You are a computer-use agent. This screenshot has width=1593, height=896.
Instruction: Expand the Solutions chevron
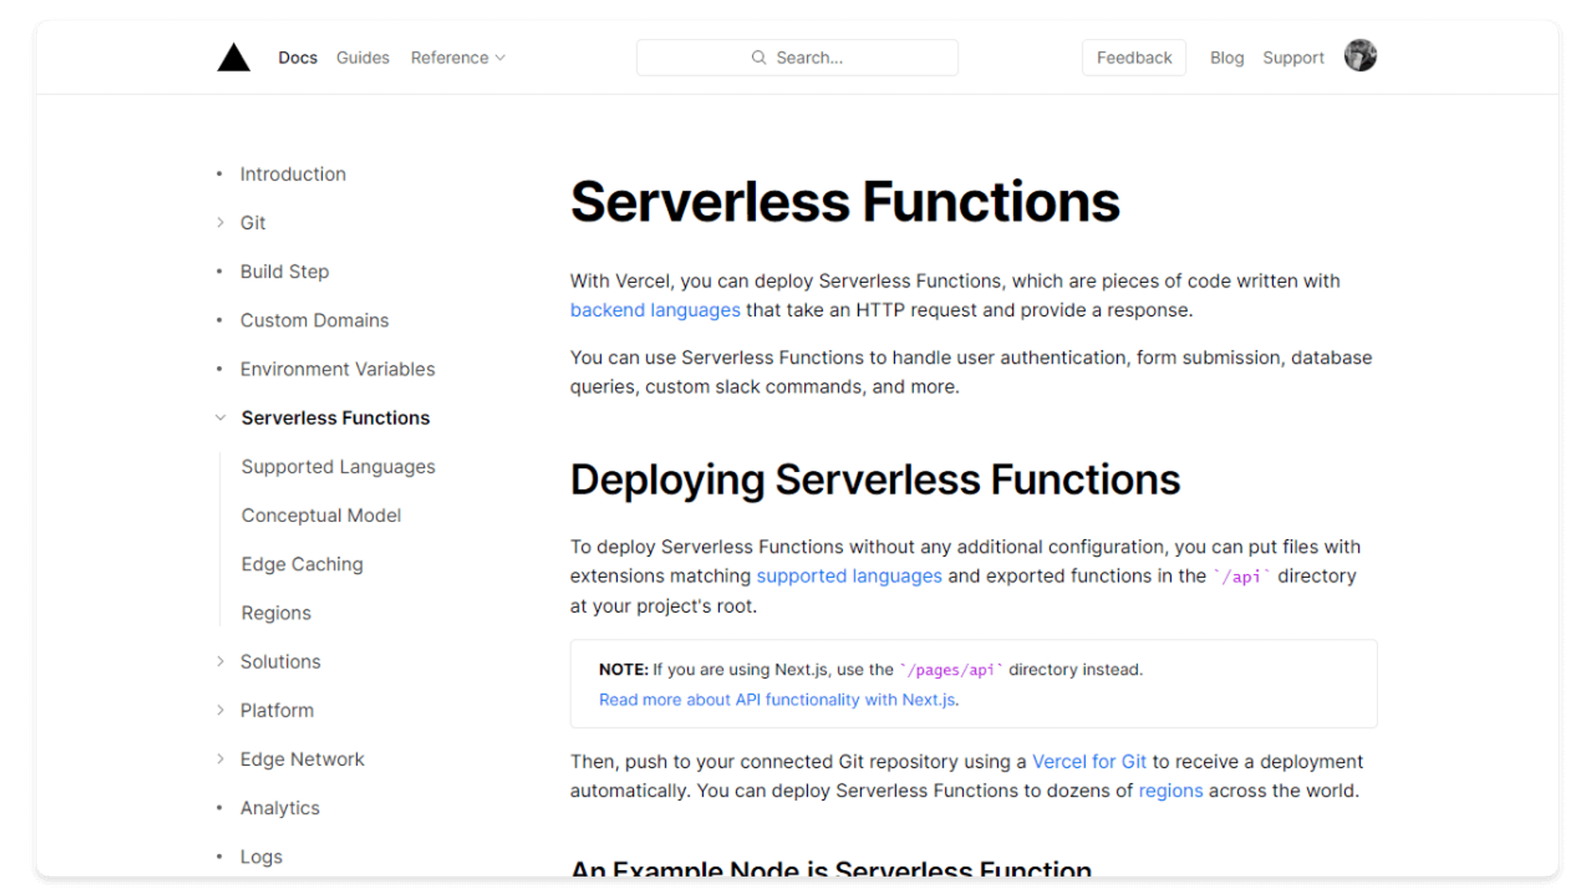220,661
